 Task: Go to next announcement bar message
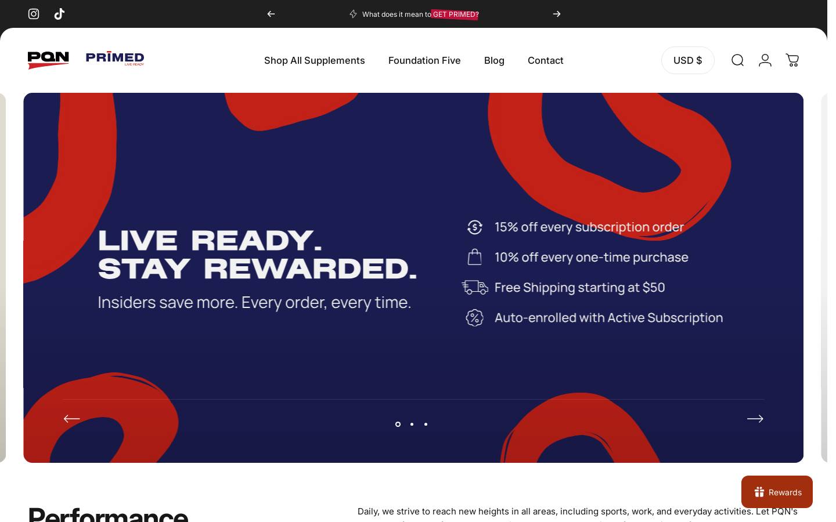[x=557, y=14]
